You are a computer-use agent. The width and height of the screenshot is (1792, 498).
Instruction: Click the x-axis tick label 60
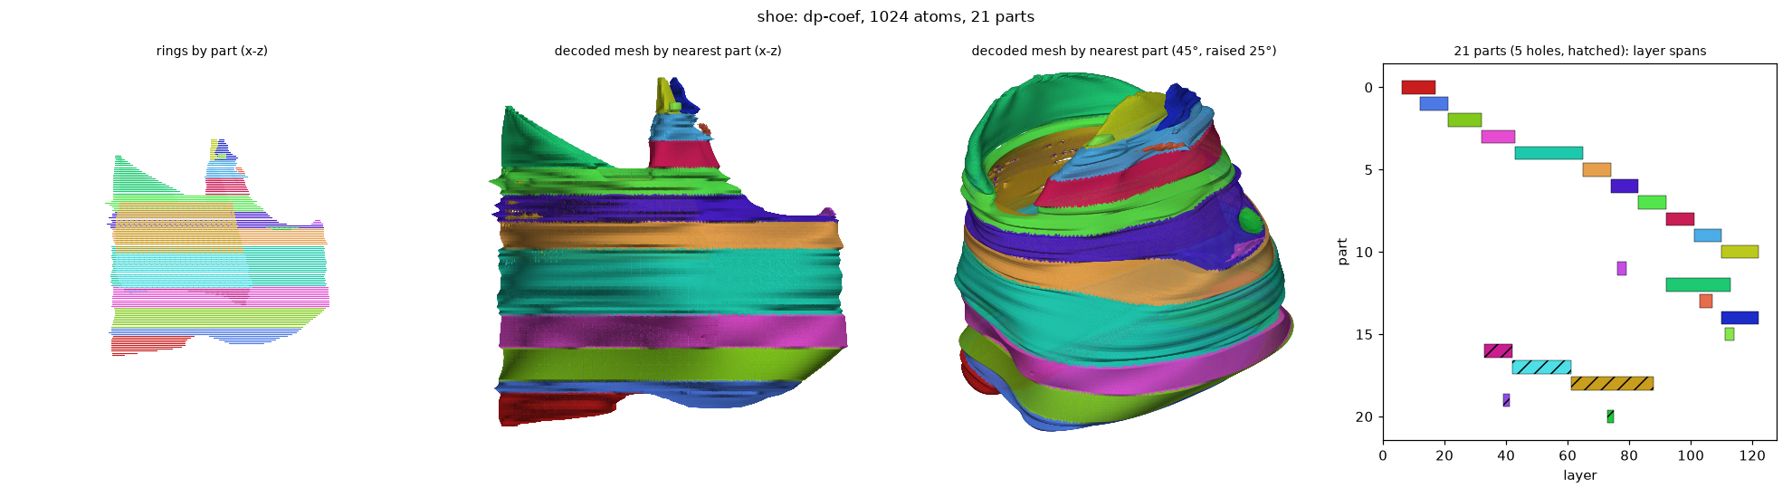(x=1568, y=456)
